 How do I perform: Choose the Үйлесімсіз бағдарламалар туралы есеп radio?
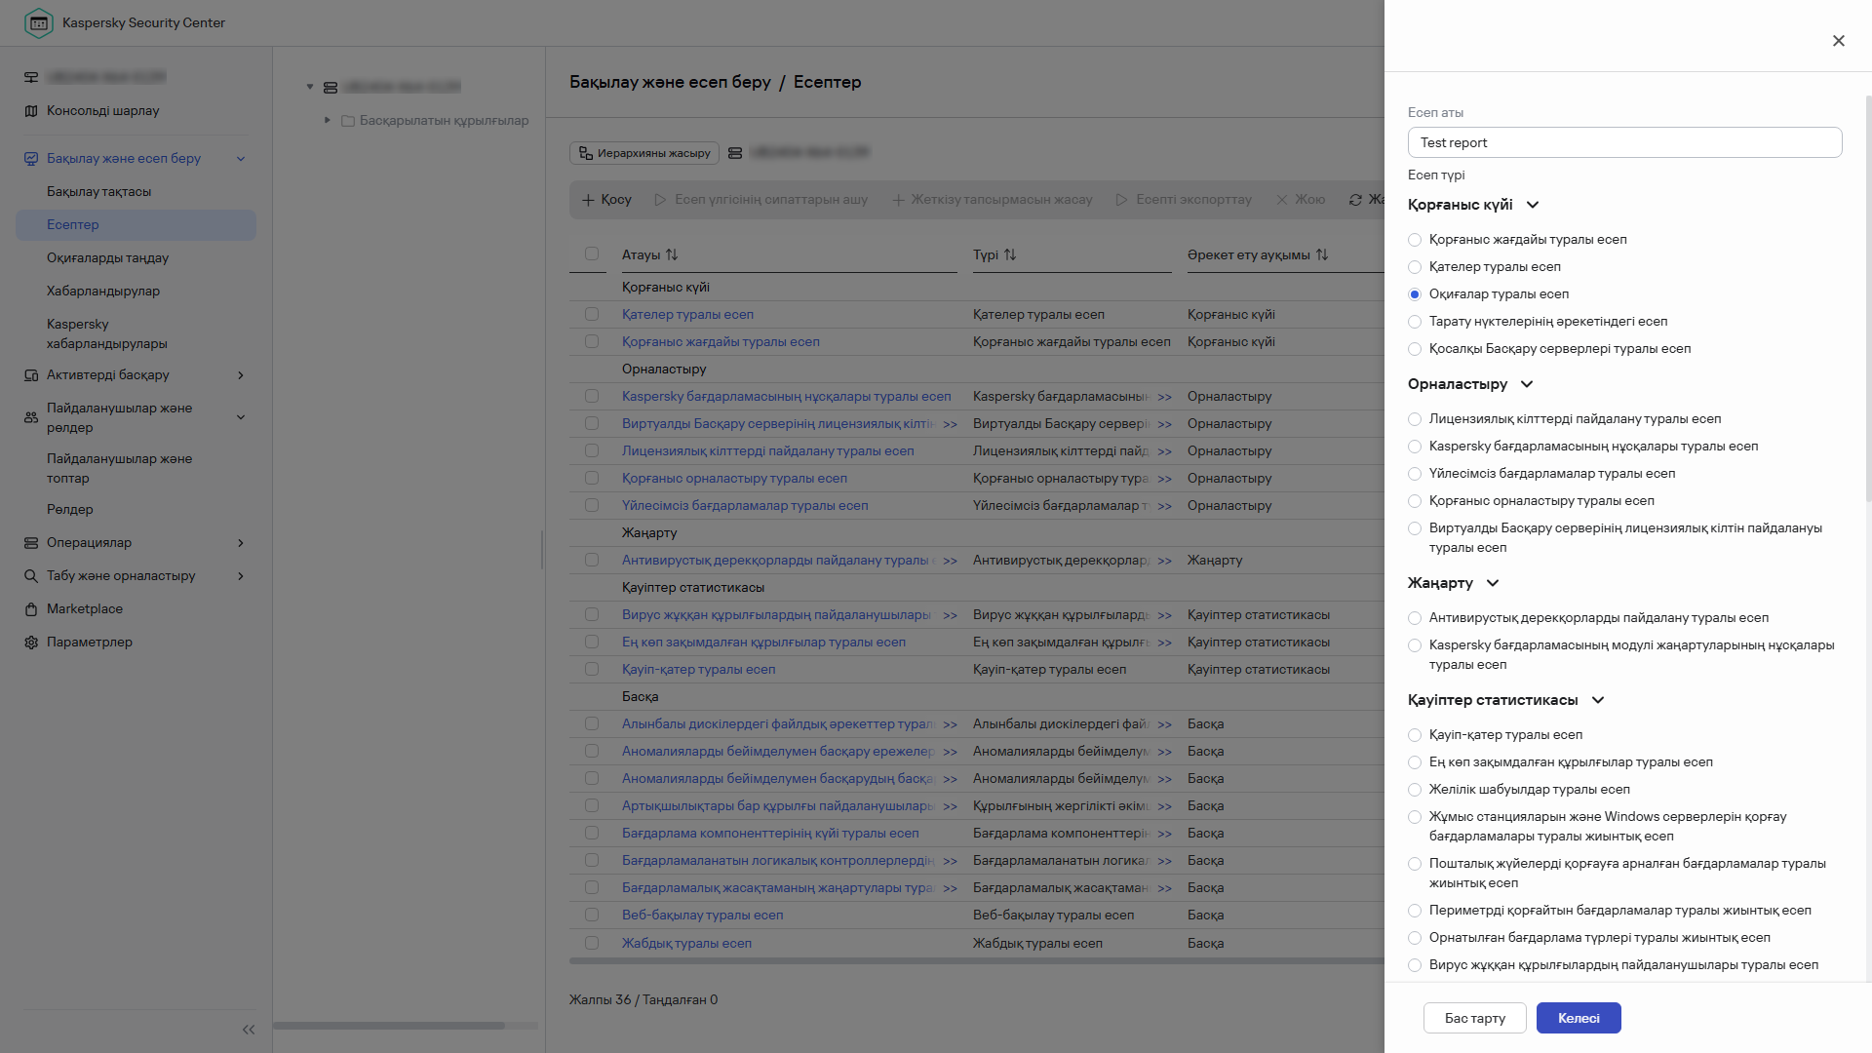click(x=1415, y=474)
